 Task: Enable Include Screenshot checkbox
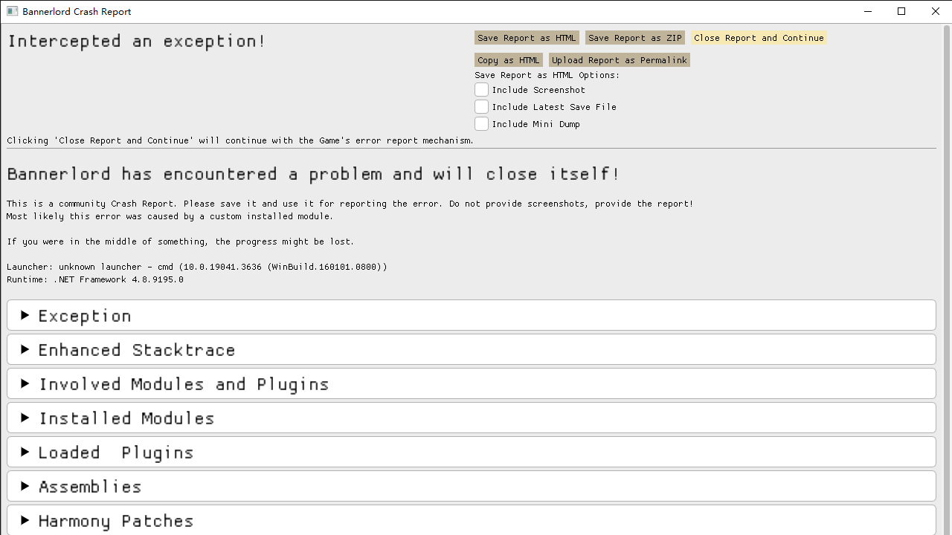click(x=482, y=90)
